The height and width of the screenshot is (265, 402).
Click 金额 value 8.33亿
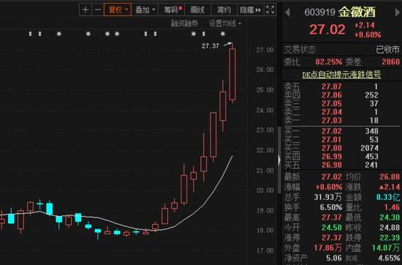coord(388,197)
